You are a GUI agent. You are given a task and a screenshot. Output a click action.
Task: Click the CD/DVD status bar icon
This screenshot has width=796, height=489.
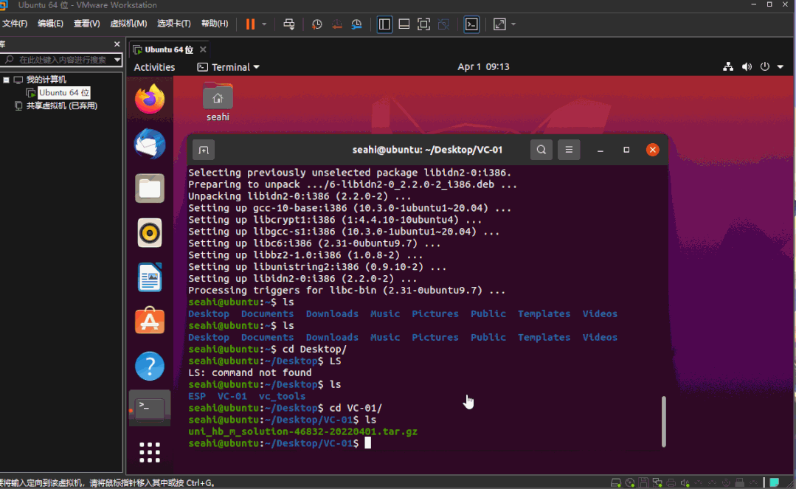point(630,482)
